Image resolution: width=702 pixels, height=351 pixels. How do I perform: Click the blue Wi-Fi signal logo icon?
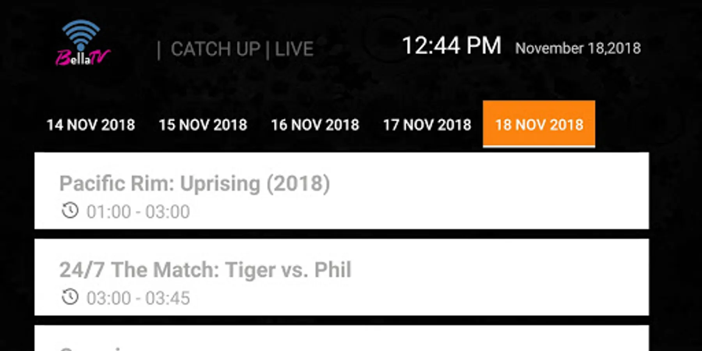[x=81, y=34]
